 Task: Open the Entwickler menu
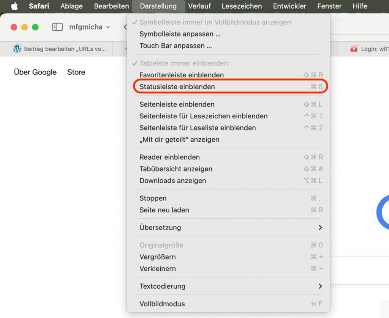289,6
